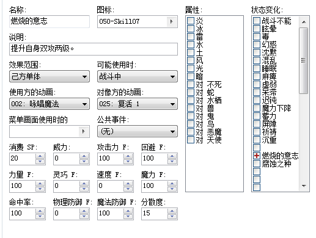Viewport: 316px width, 238px height.
Task: Increase the 回避 F value
Action: 172,156
